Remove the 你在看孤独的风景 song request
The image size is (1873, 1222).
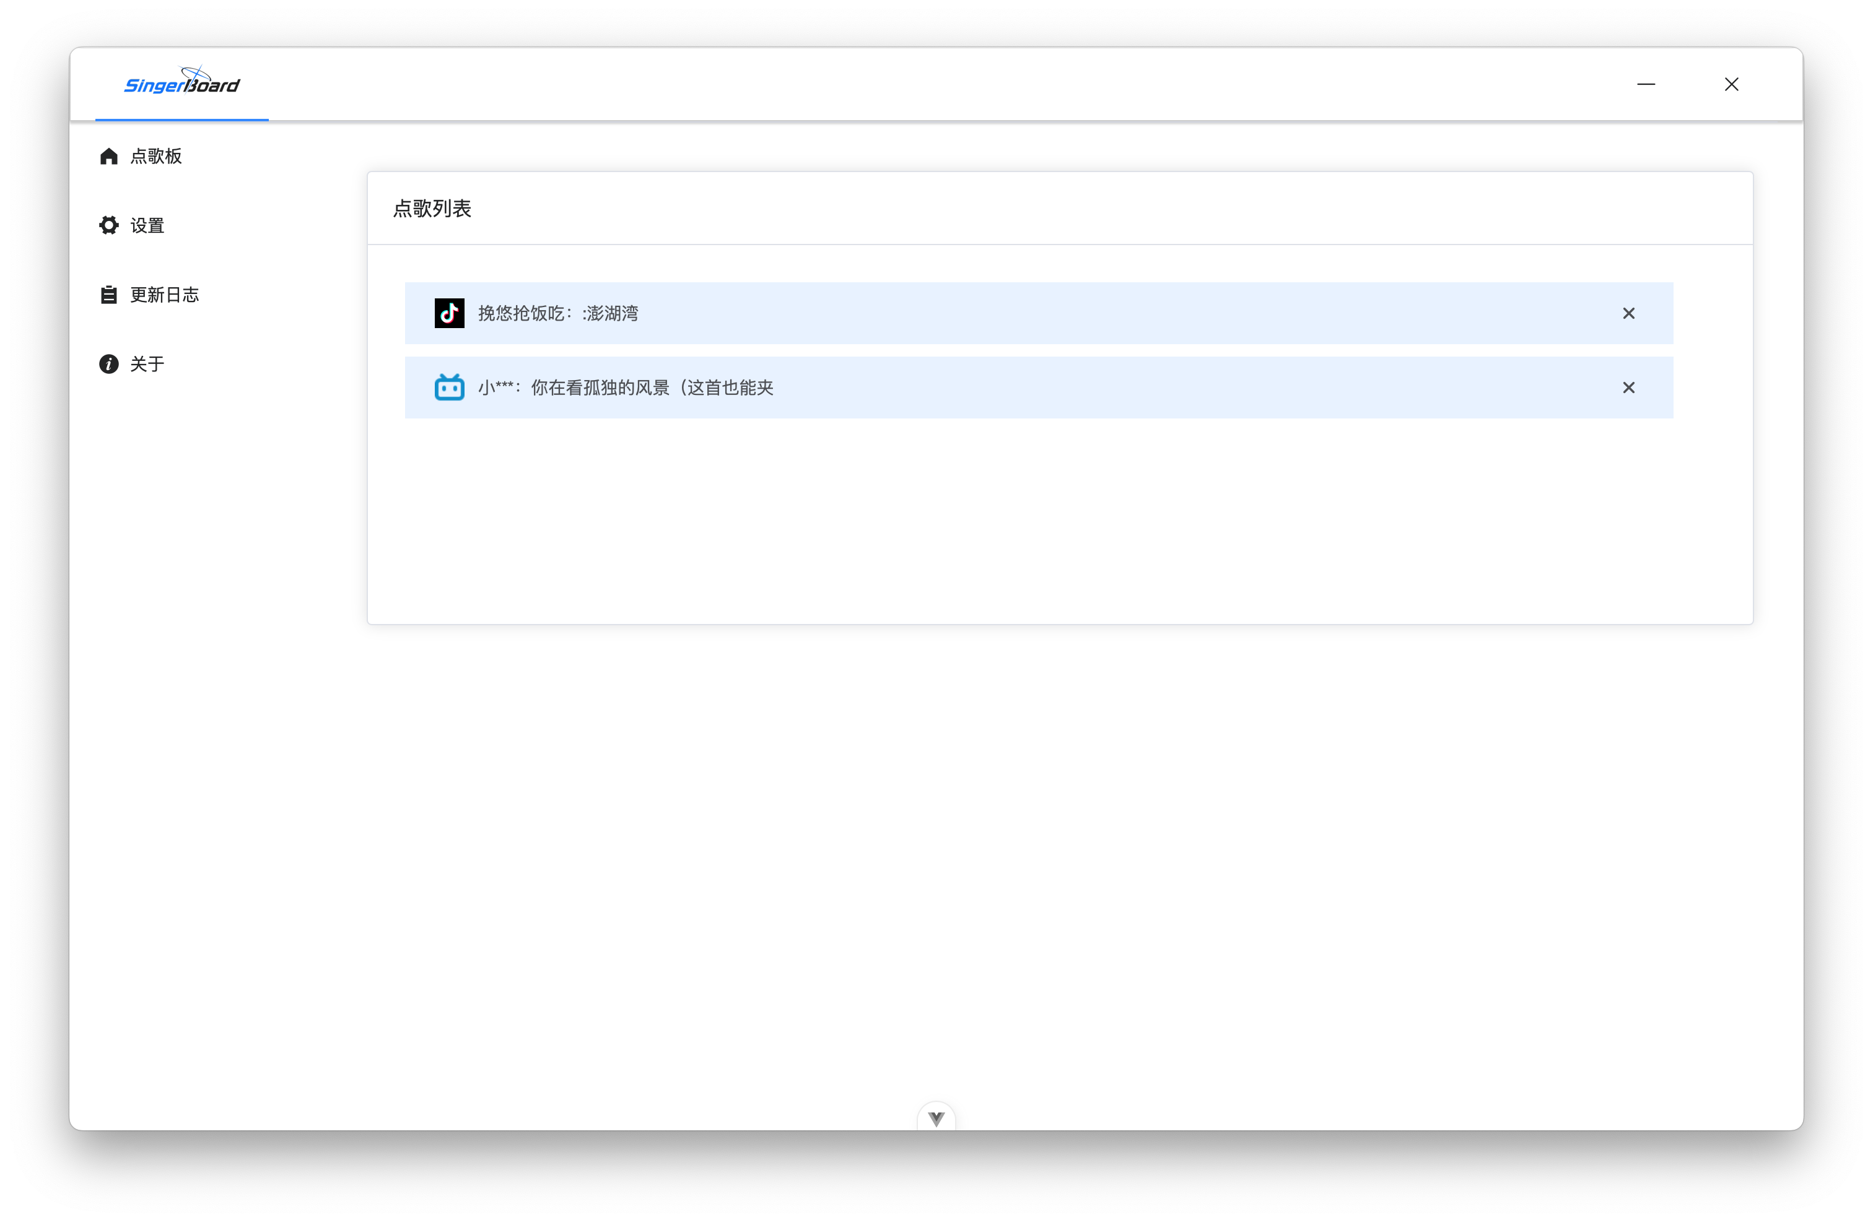pos(1628,388)
